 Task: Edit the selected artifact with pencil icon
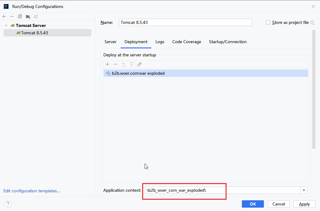pos(139,64)
